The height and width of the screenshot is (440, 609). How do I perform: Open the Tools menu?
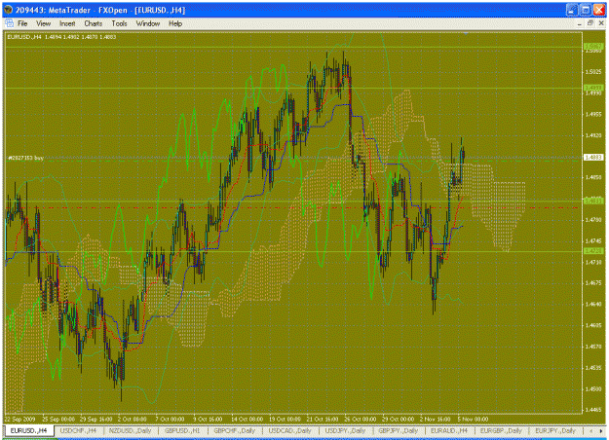pos(119,23)
